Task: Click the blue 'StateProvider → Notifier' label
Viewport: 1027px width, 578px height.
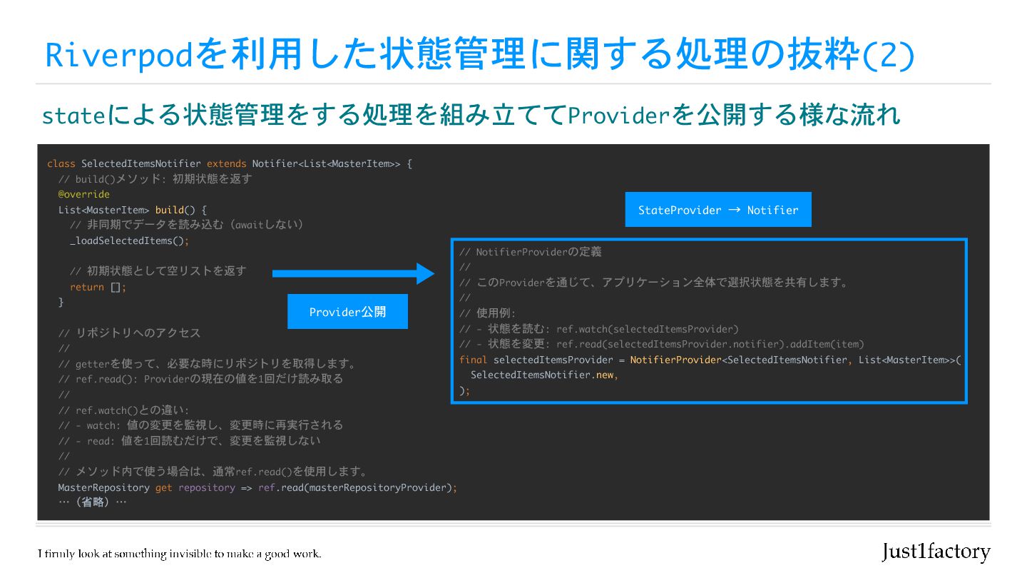Action: coord(718,210)
